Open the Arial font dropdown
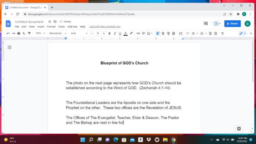 pyautogui.click(x=78, y=34)
